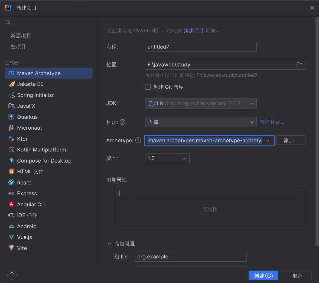319x283 pixels.
Task: Select Compose for Desktop entry
Action: [x=49, y=161]
